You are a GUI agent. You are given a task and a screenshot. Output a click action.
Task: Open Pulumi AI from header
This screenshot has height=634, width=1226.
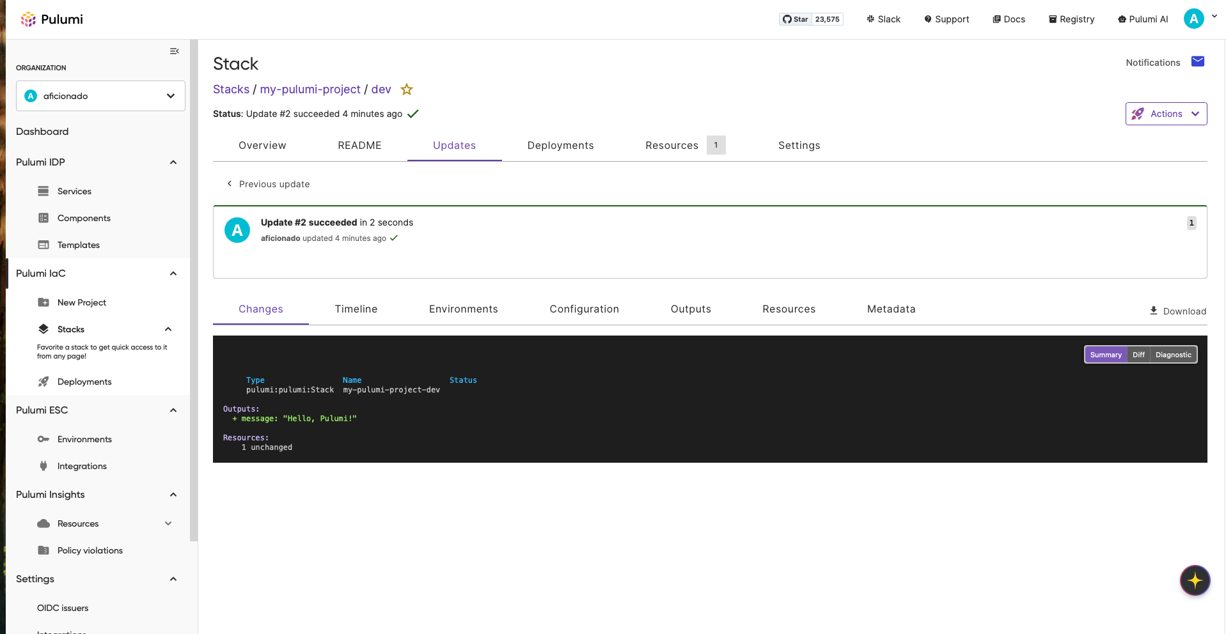pyautogui.click(x=1143, y=19)
